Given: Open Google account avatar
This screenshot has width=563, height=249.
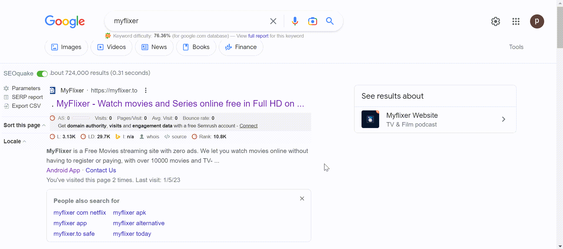Looking at the screenshot, I should pyautogui.click(x=537, y=21).
